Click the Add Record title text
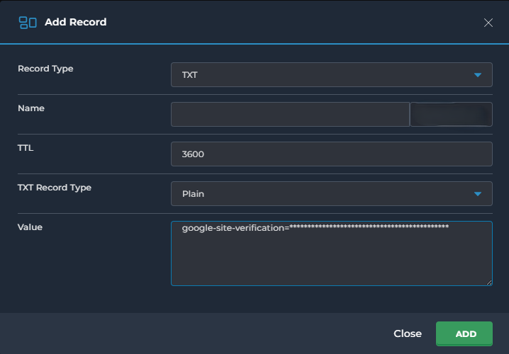The width and height of the screenshot is (509, 354). pyautogui.click(x=76, y=22)
